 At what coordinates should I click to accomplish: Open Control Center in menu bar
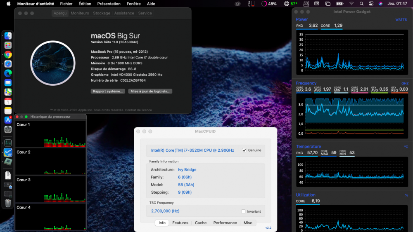371,4
